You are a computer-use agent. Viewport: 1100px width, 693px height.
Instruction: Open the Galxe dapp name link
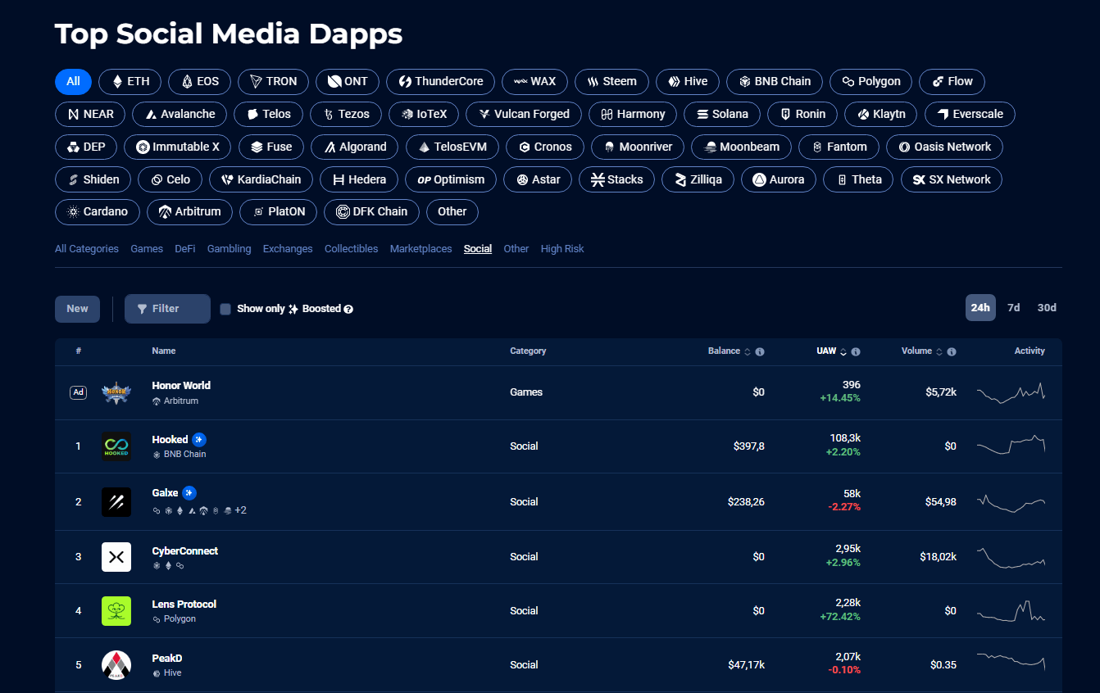(x=166, y=494)
